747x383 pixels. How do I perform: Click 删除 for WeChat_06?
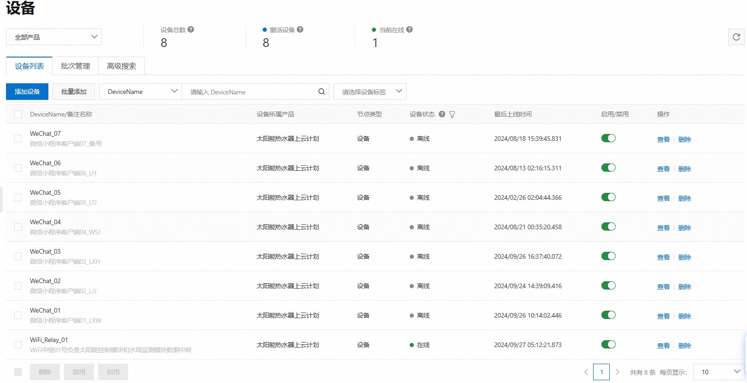(x=684, y=168)
